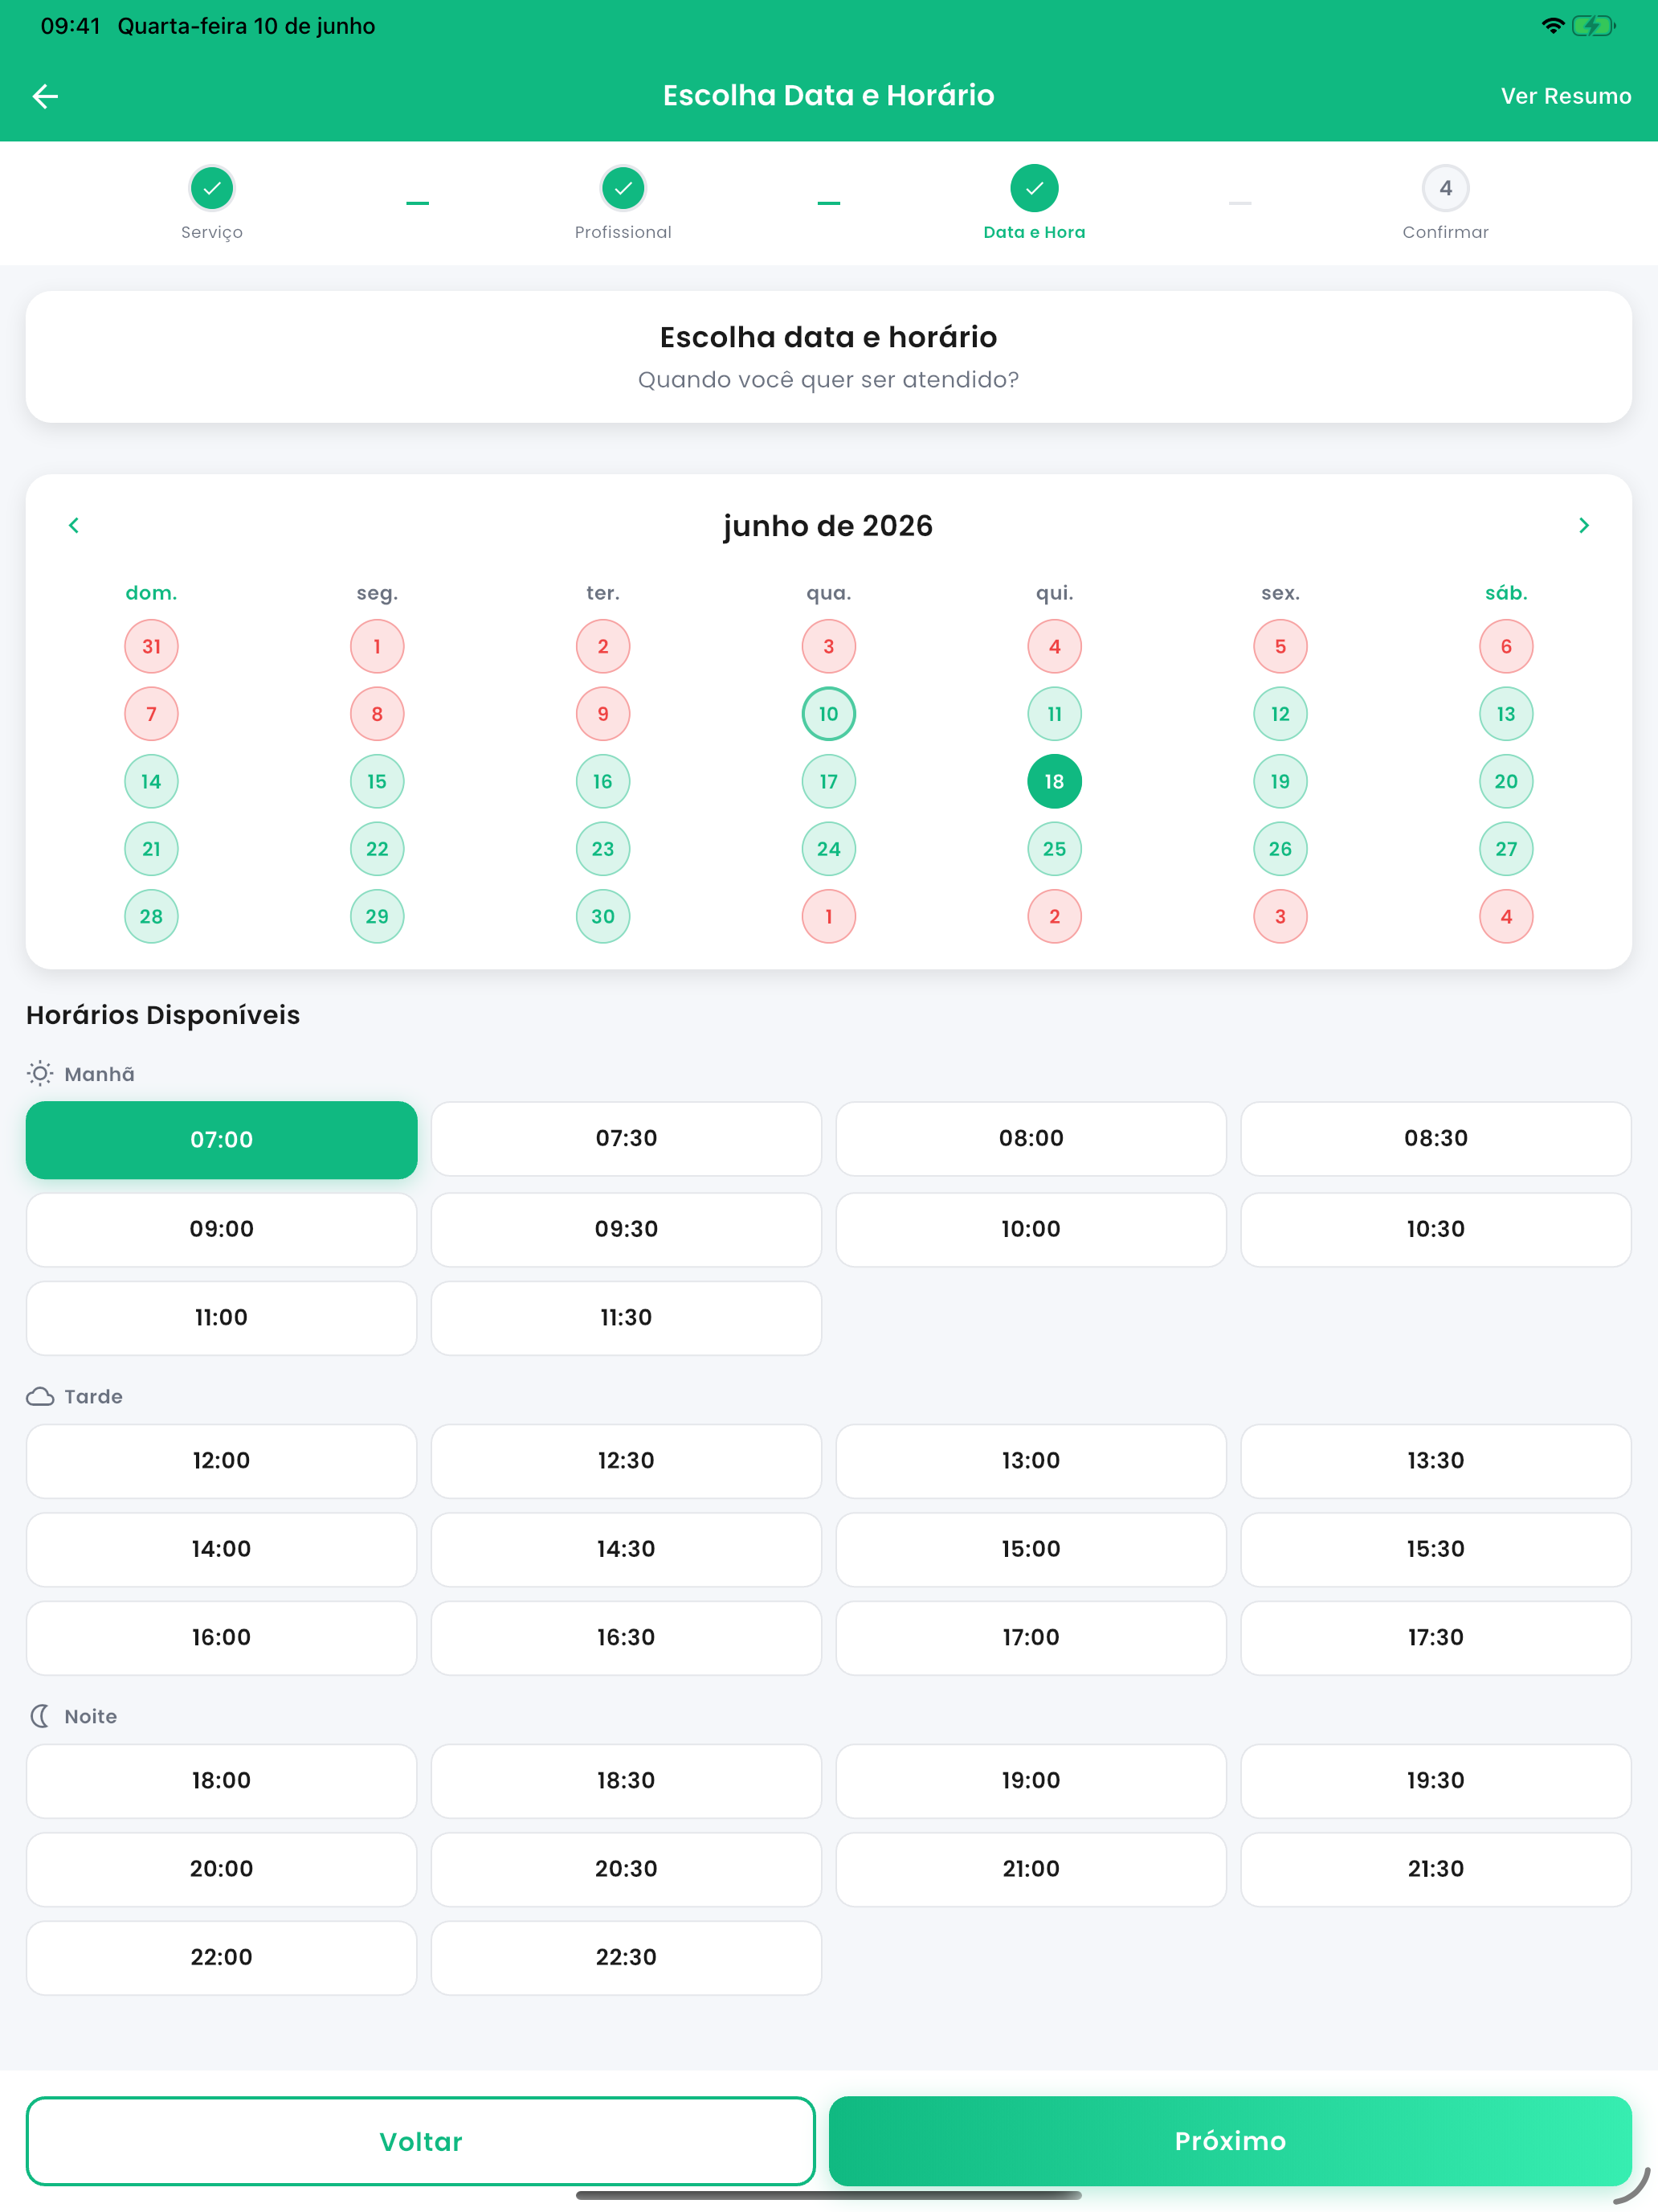1658x2212 pixels.
Task: Go to previous month in calendar
Action: (74, 525)
